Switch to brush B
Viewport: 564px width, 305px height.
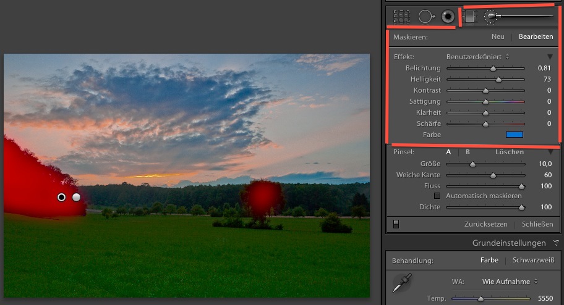click(x=468, y=152)
